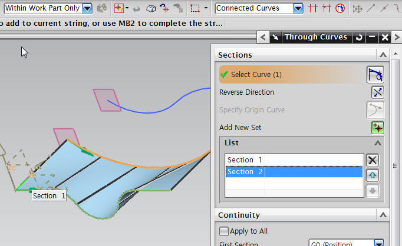Screen dimensions: 402x246
Task: Collapse the Sections group chevron
Action: click(383, 55)
